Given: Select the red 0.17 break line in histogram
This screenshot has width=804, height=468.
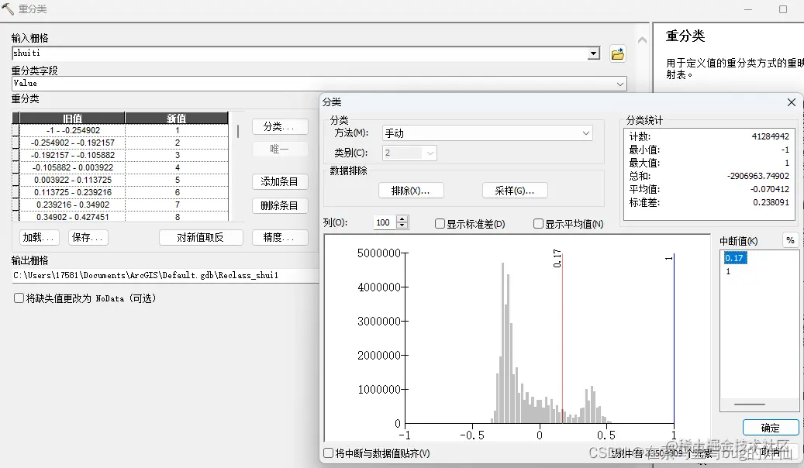Looking at the screenshot, I should coord(562,339).
